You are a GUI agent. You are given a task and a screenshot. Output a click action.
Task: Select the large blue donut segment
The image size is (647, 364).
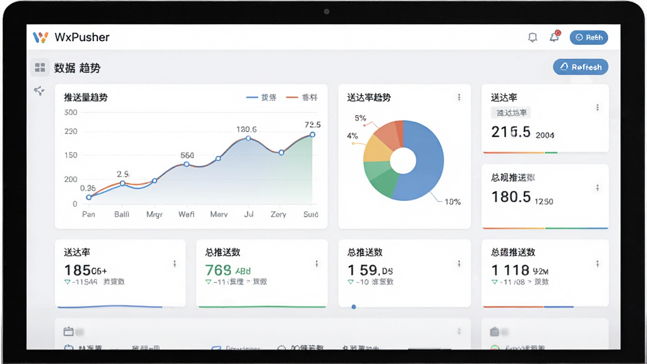[425, 161]
